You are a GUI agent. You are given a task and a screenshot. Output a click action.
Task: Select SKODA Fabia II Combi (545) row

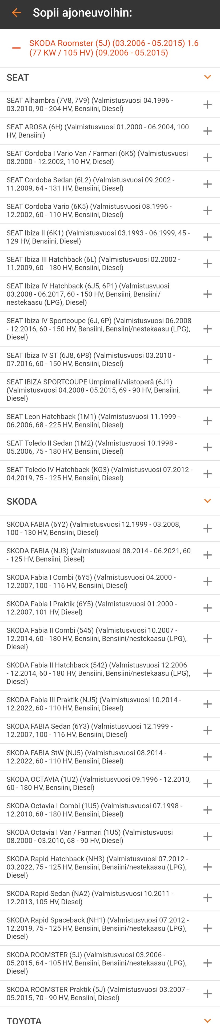[x=110, y=638]
